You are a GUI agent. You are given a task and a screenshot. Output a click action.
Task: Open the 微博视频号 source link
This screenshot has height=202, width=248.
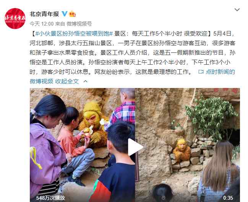click(x=79, y=24)
